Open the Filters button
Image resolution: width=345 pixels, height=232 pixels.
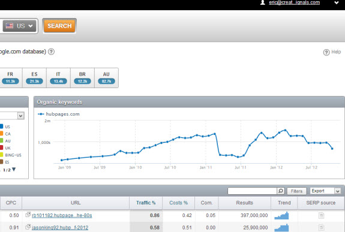[296, 191]
